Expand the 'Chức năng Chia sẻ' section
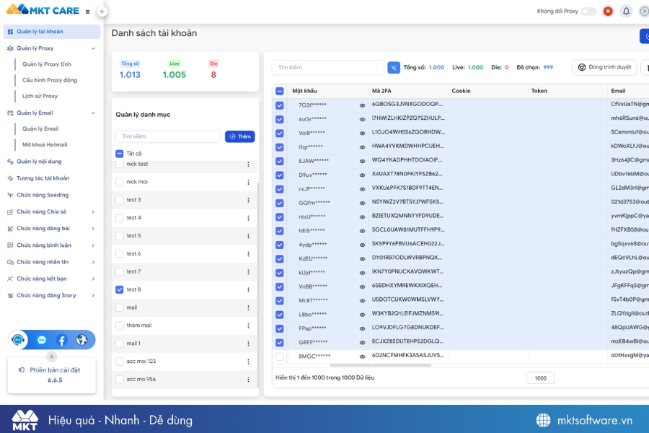 (x=50, y=211)
